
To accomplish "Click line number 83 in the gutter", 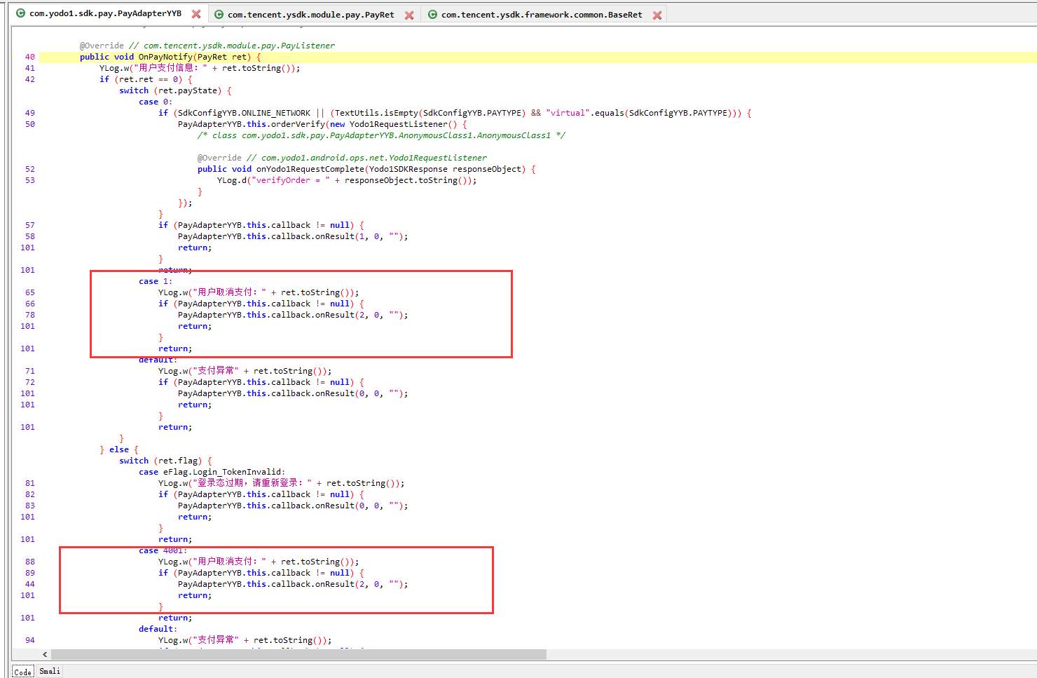I will tap(29, 506).
